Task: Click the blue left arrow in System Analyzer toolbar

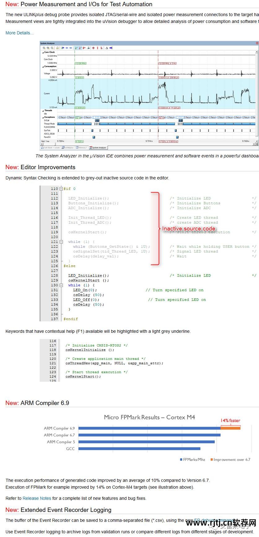Action: pyautogui.click(x=67, y=48)
